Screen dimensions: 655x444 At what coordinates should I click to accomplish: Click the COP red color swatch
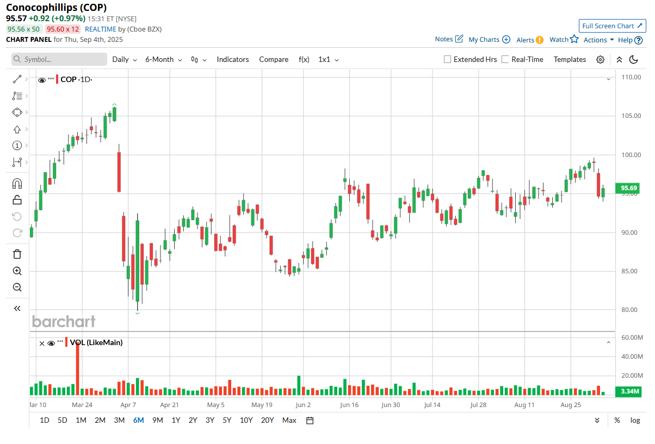click(x=57, y=79)
